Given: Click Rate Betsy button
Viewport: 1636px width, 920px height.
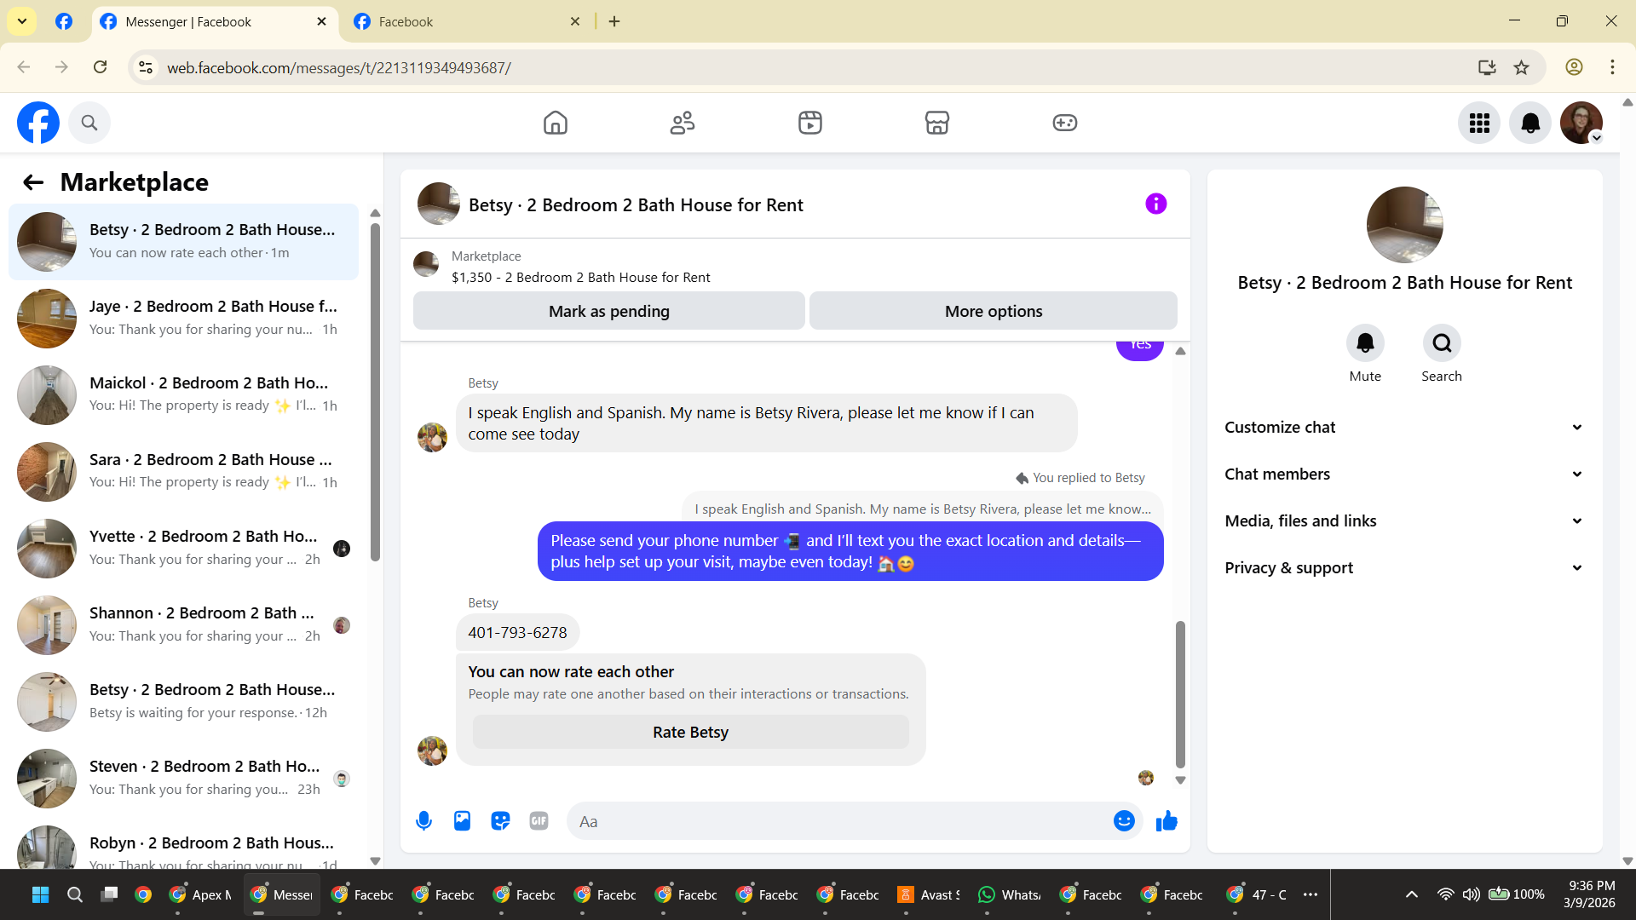Looking at the screenshot, I should point(690,733).
